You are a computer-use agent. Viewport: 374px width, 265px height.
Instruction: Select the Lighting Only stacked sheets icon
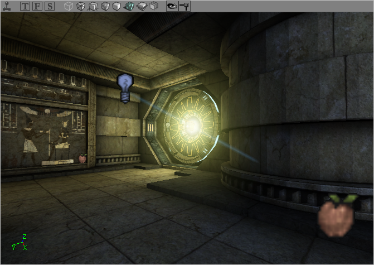tap(154, 7)
